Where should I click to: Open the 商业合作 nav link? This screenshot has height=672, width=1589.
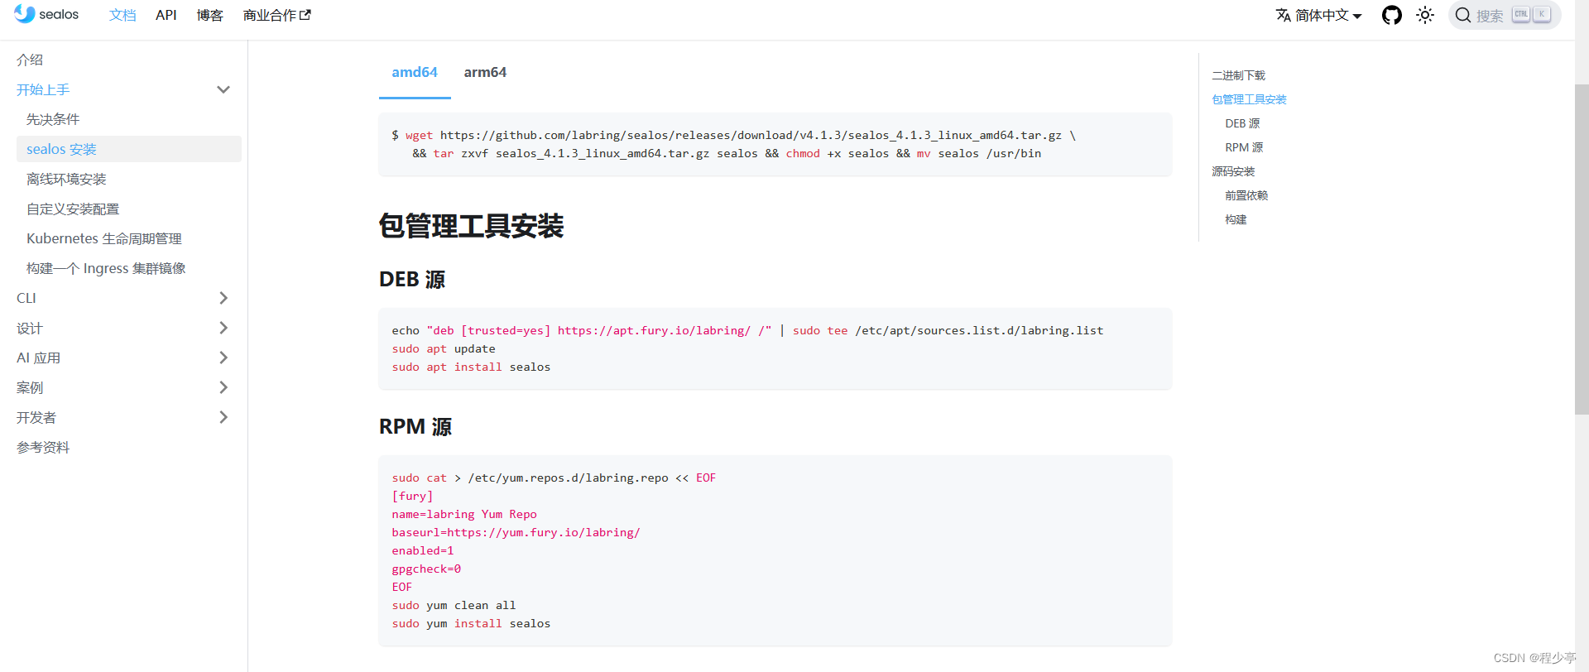pos(276,15)
